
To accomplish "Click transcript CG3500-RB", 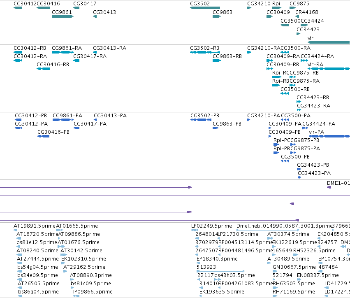I will pos(295,89).
